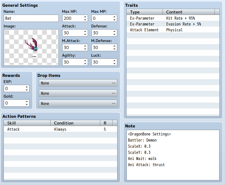Click the Bat enemy image preview

pos(31,48)
